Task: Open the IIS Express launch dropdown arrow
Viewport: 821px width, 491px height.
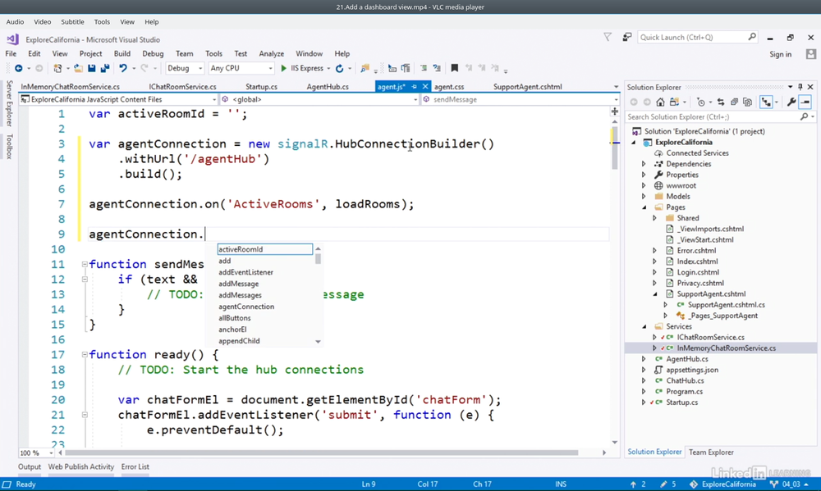Action: point(329,69)
